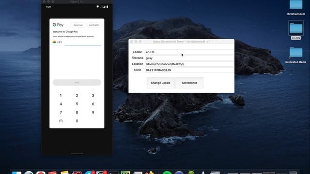Click the Sarao Screenshot Taker window title bar
Screen dimensions: 310x174
[181, 42]
